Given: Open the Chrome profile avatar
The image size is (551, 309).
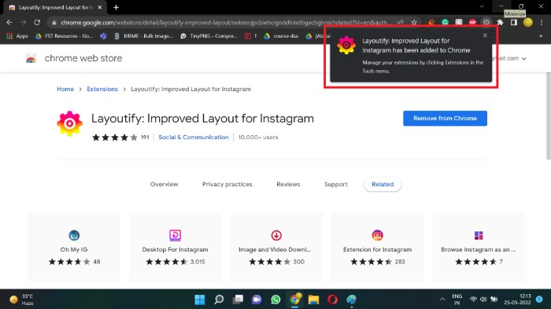Looking at the screenshot, I should pos(528,22).
